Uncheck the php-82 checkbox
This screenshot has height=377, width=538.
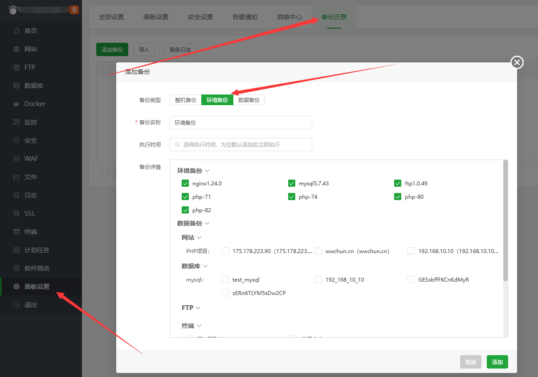185,210
